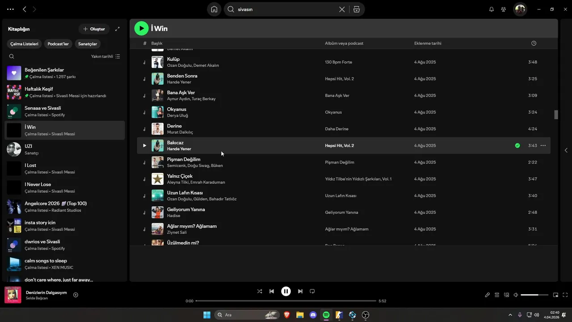Click the Denizlerin Dalgasıyım now playing cover
Screen dimensions: 572x322
tap(13, 295)
